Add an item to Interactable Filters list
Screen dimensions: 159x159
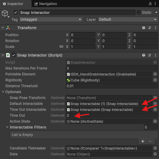pyautogui.click(x=143, y=141)
